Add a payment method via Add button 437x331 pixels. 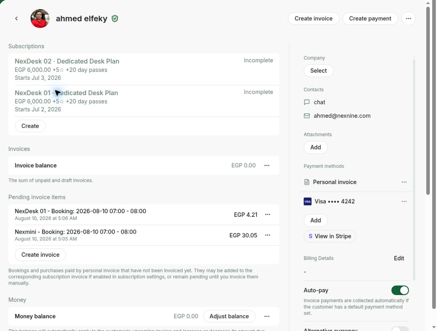pos(315,220)
